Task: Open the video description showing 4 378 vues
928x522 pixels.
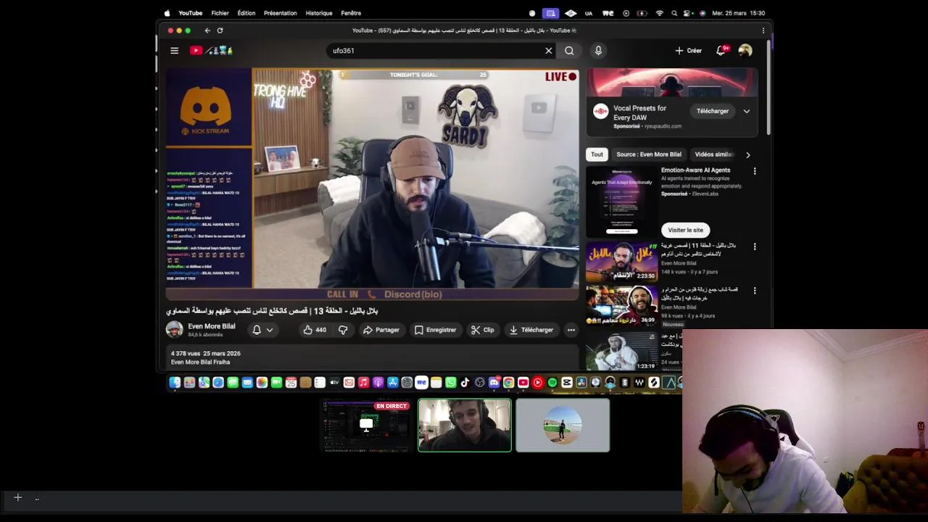Action: point(373,357)
